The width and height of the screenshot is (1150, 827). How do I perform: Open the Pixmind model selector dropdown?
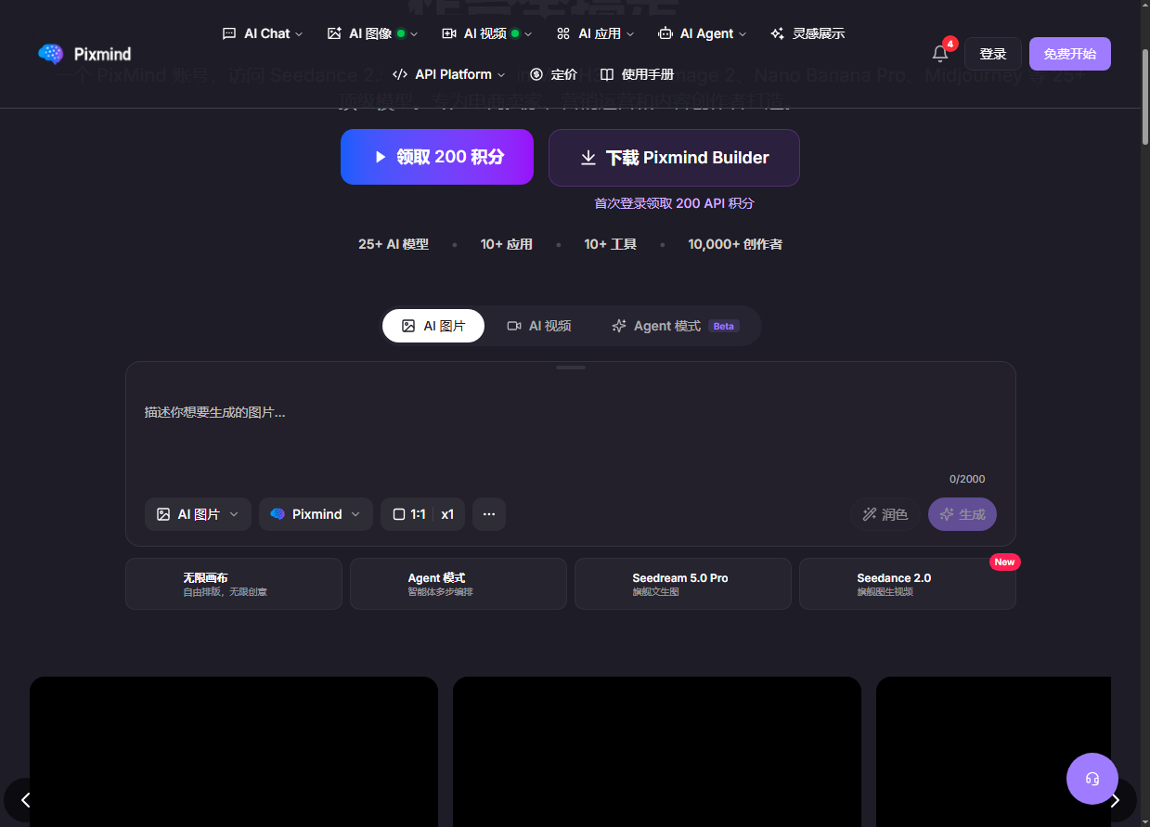pos(316,514)
